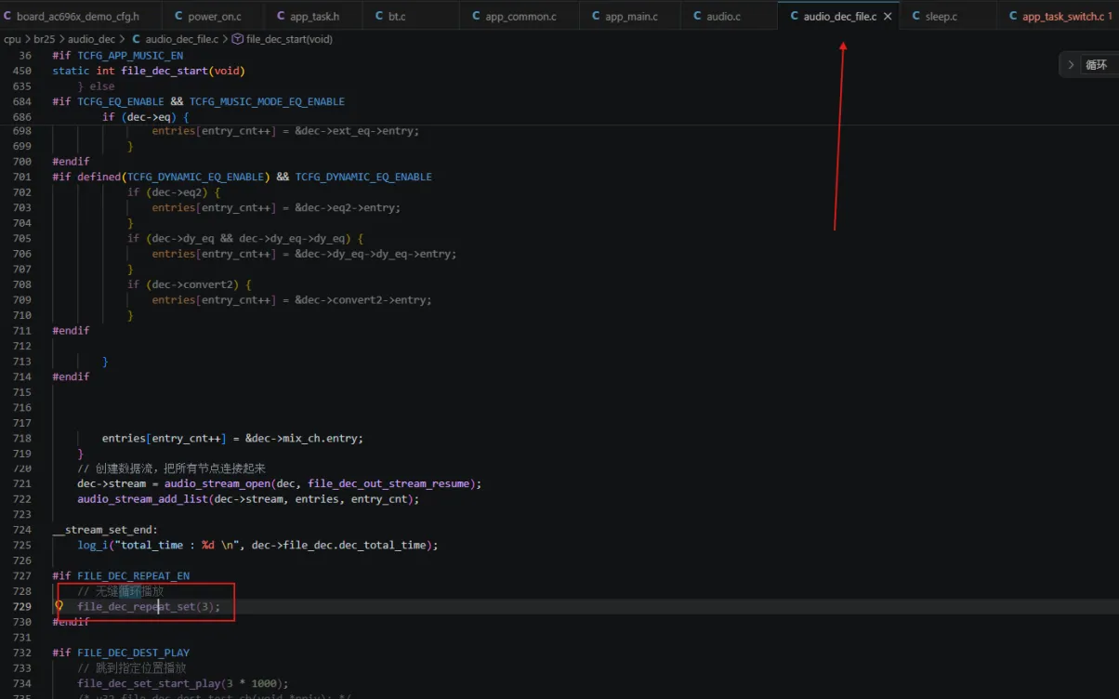Click the lightbulb code action icon
The width and height of the screenshot is (1119, 699).
click(x=59, y=606)
